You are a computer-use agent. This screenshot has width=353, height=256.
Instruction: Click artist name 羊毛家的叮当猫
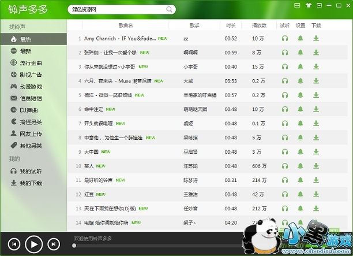(x=200, y=95)
